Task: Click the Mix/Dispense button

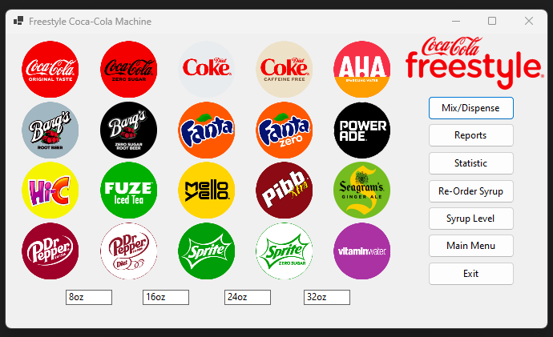Action: (x=470, y=108)
